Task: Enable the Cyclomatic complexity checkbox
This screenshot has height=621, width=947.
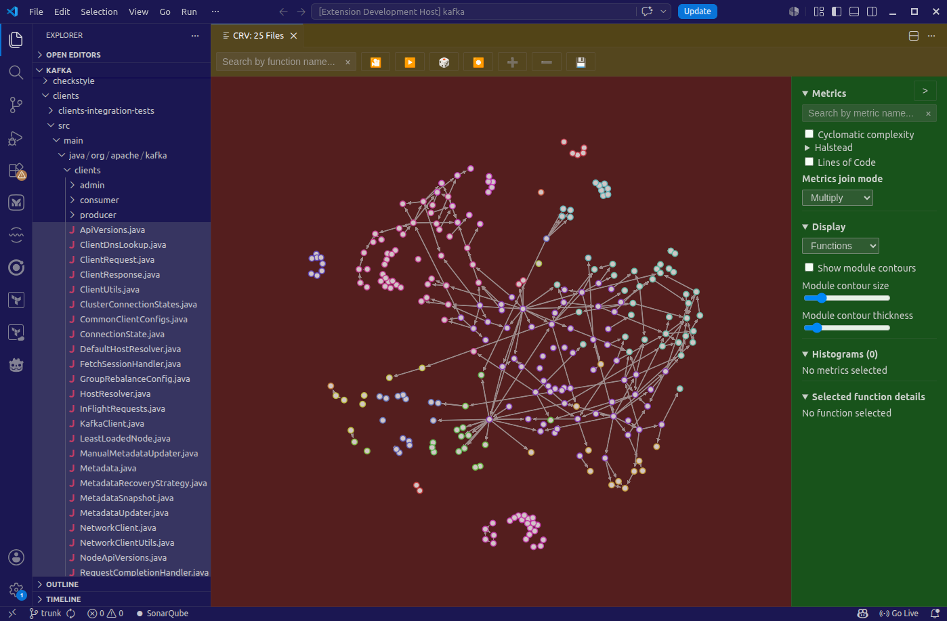Action: click(x=809, y=134)
